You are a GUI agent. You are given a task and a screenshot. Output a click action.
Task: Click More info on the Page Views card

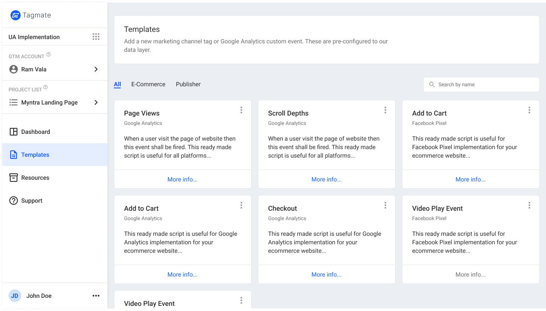tap(182, 179)
